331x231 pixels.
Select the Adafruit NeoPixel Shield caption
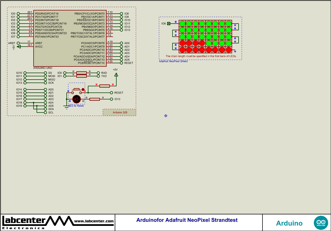click(x=173, y=61)
